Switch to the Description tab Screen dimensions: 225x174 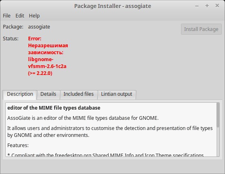tap(20, 94)
